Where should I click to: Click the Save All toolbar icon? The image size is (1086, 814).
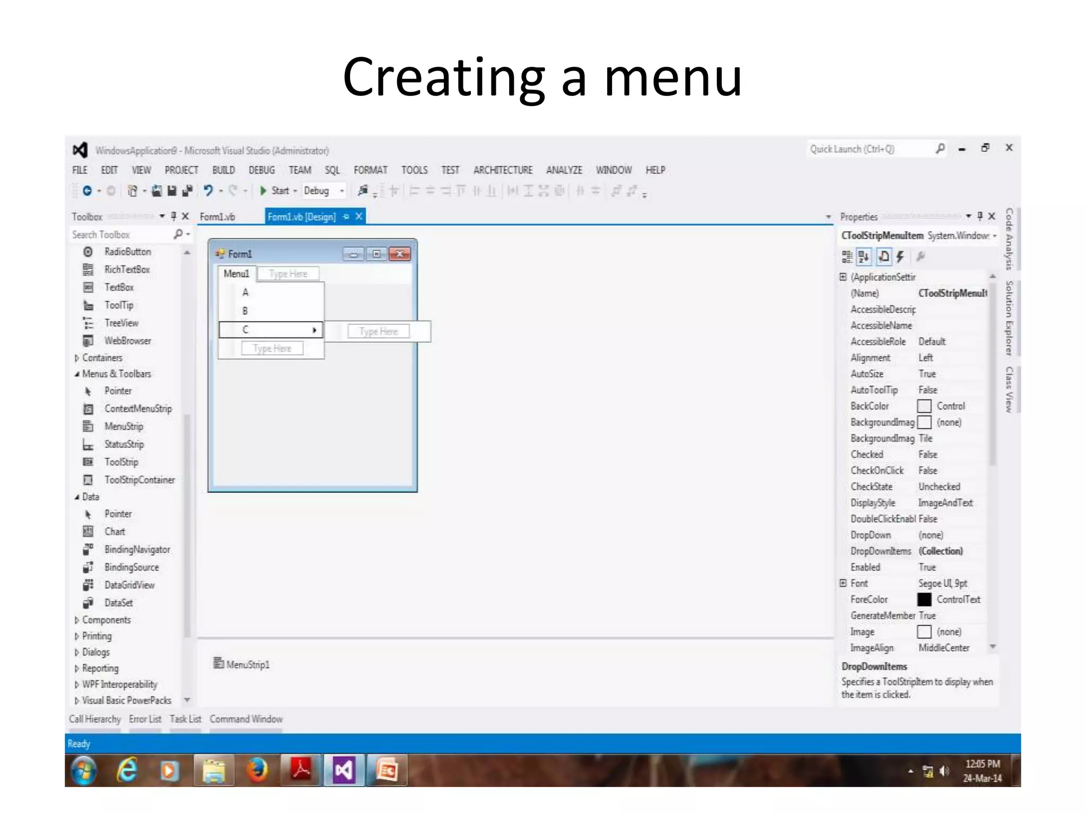[x=187, y=190]
